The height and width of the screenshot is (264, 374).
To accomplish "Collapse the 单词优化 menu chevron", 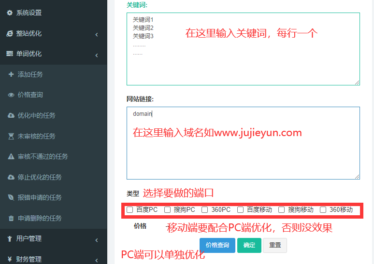I will click(97, 55).
